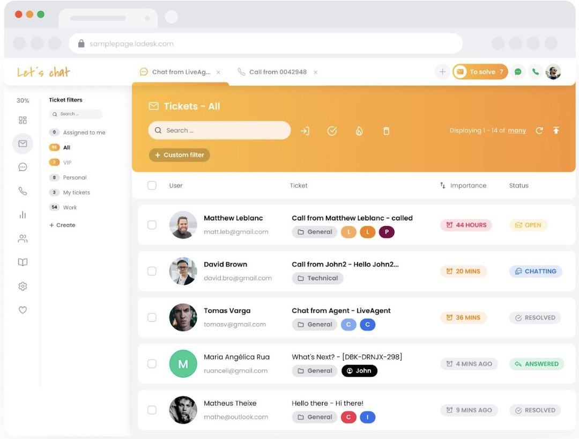Click the green chat status icon in header
The height and width of the screenshot is (439, 579).
click(518, 72)
